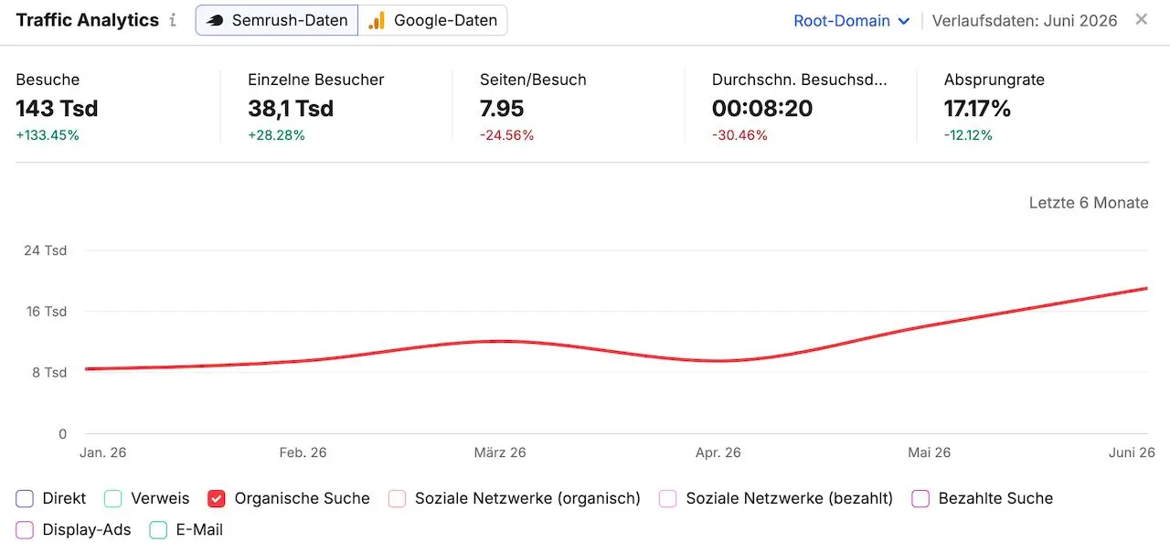Switch to Google-Daten tab
Viewport: 1170px width, 553px height.
click(432, 20)
